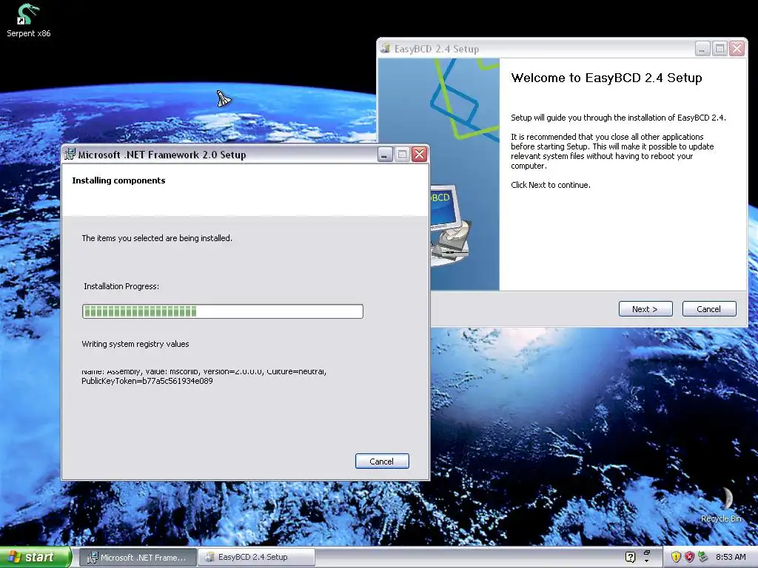Open the Serpent x86 desktop shortcut
758x568 pixels.
click(28, 20)
